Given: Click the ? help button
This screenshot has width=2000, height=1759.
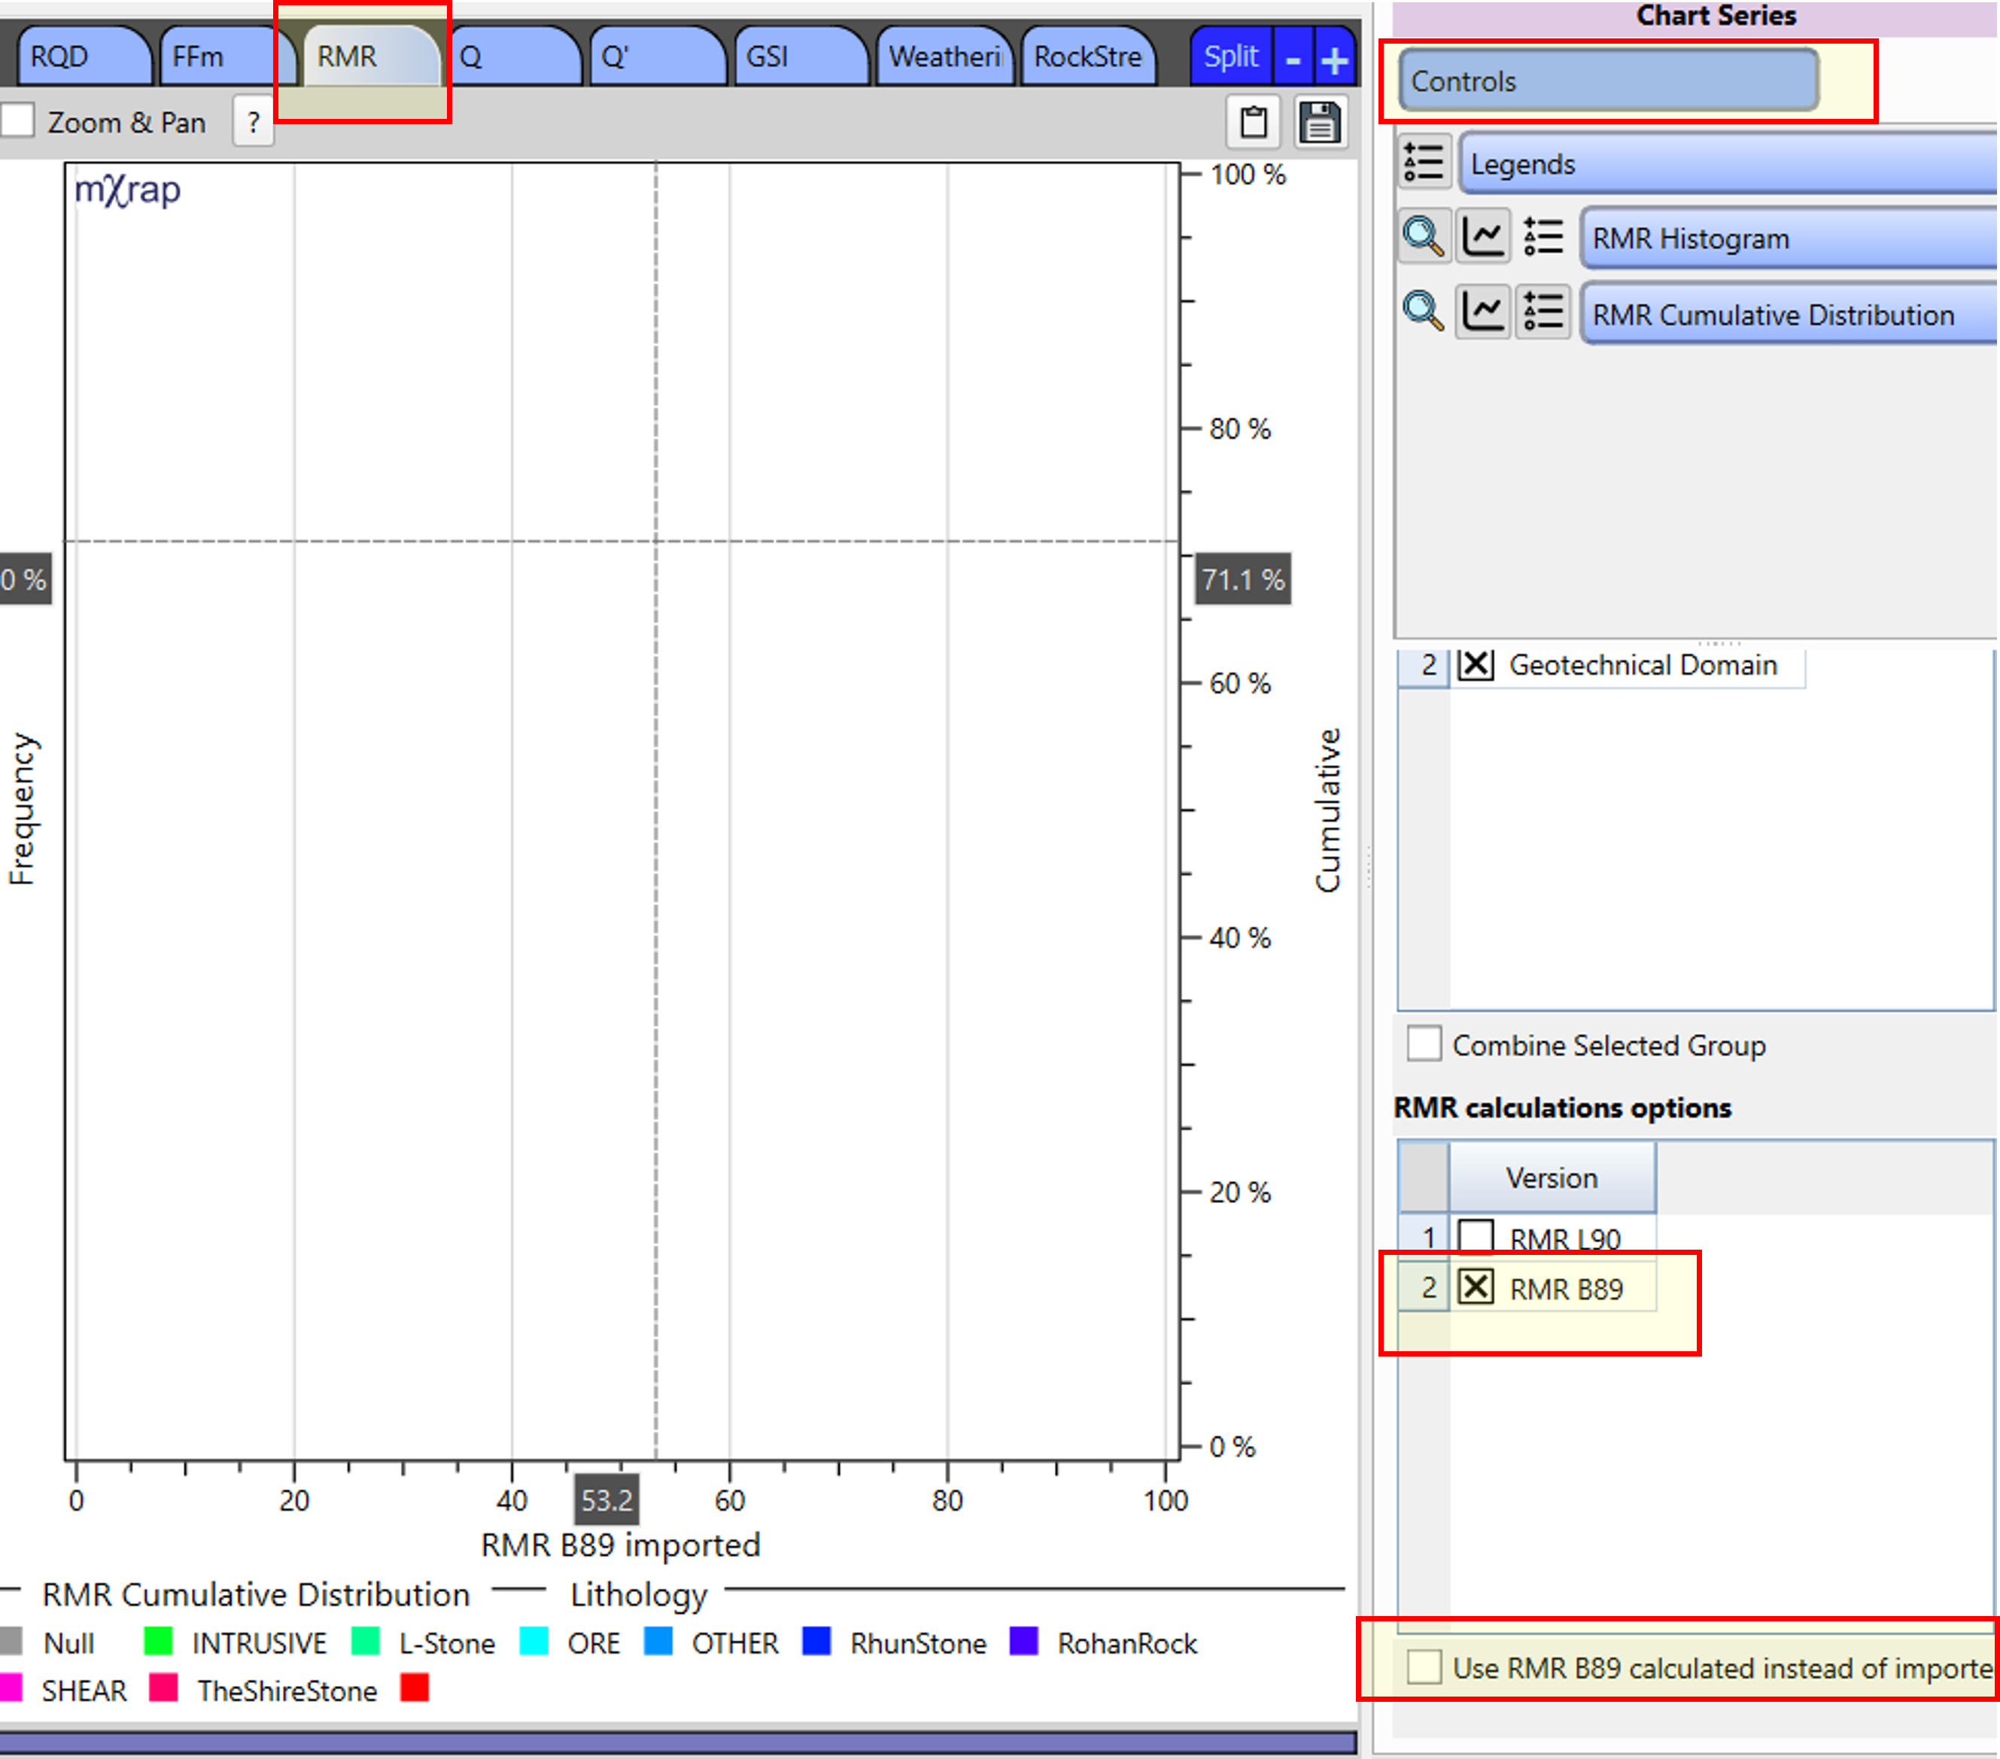Looking at the screenshot, I should coord(254,120).
